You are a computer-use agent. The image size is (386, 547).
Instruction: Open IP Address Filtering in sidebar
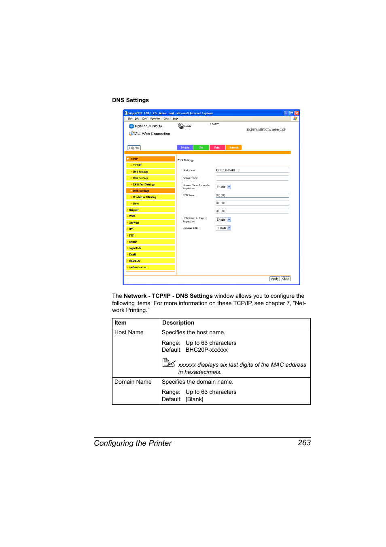(x=150, y=197)
